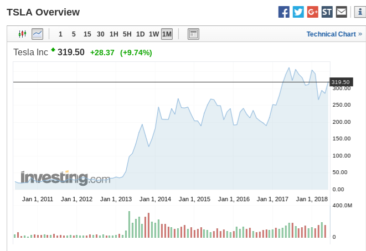Click the Jan 1, 2018 axis label
Image resolution: width=366 pixels, height=251 pixels.
312,199
